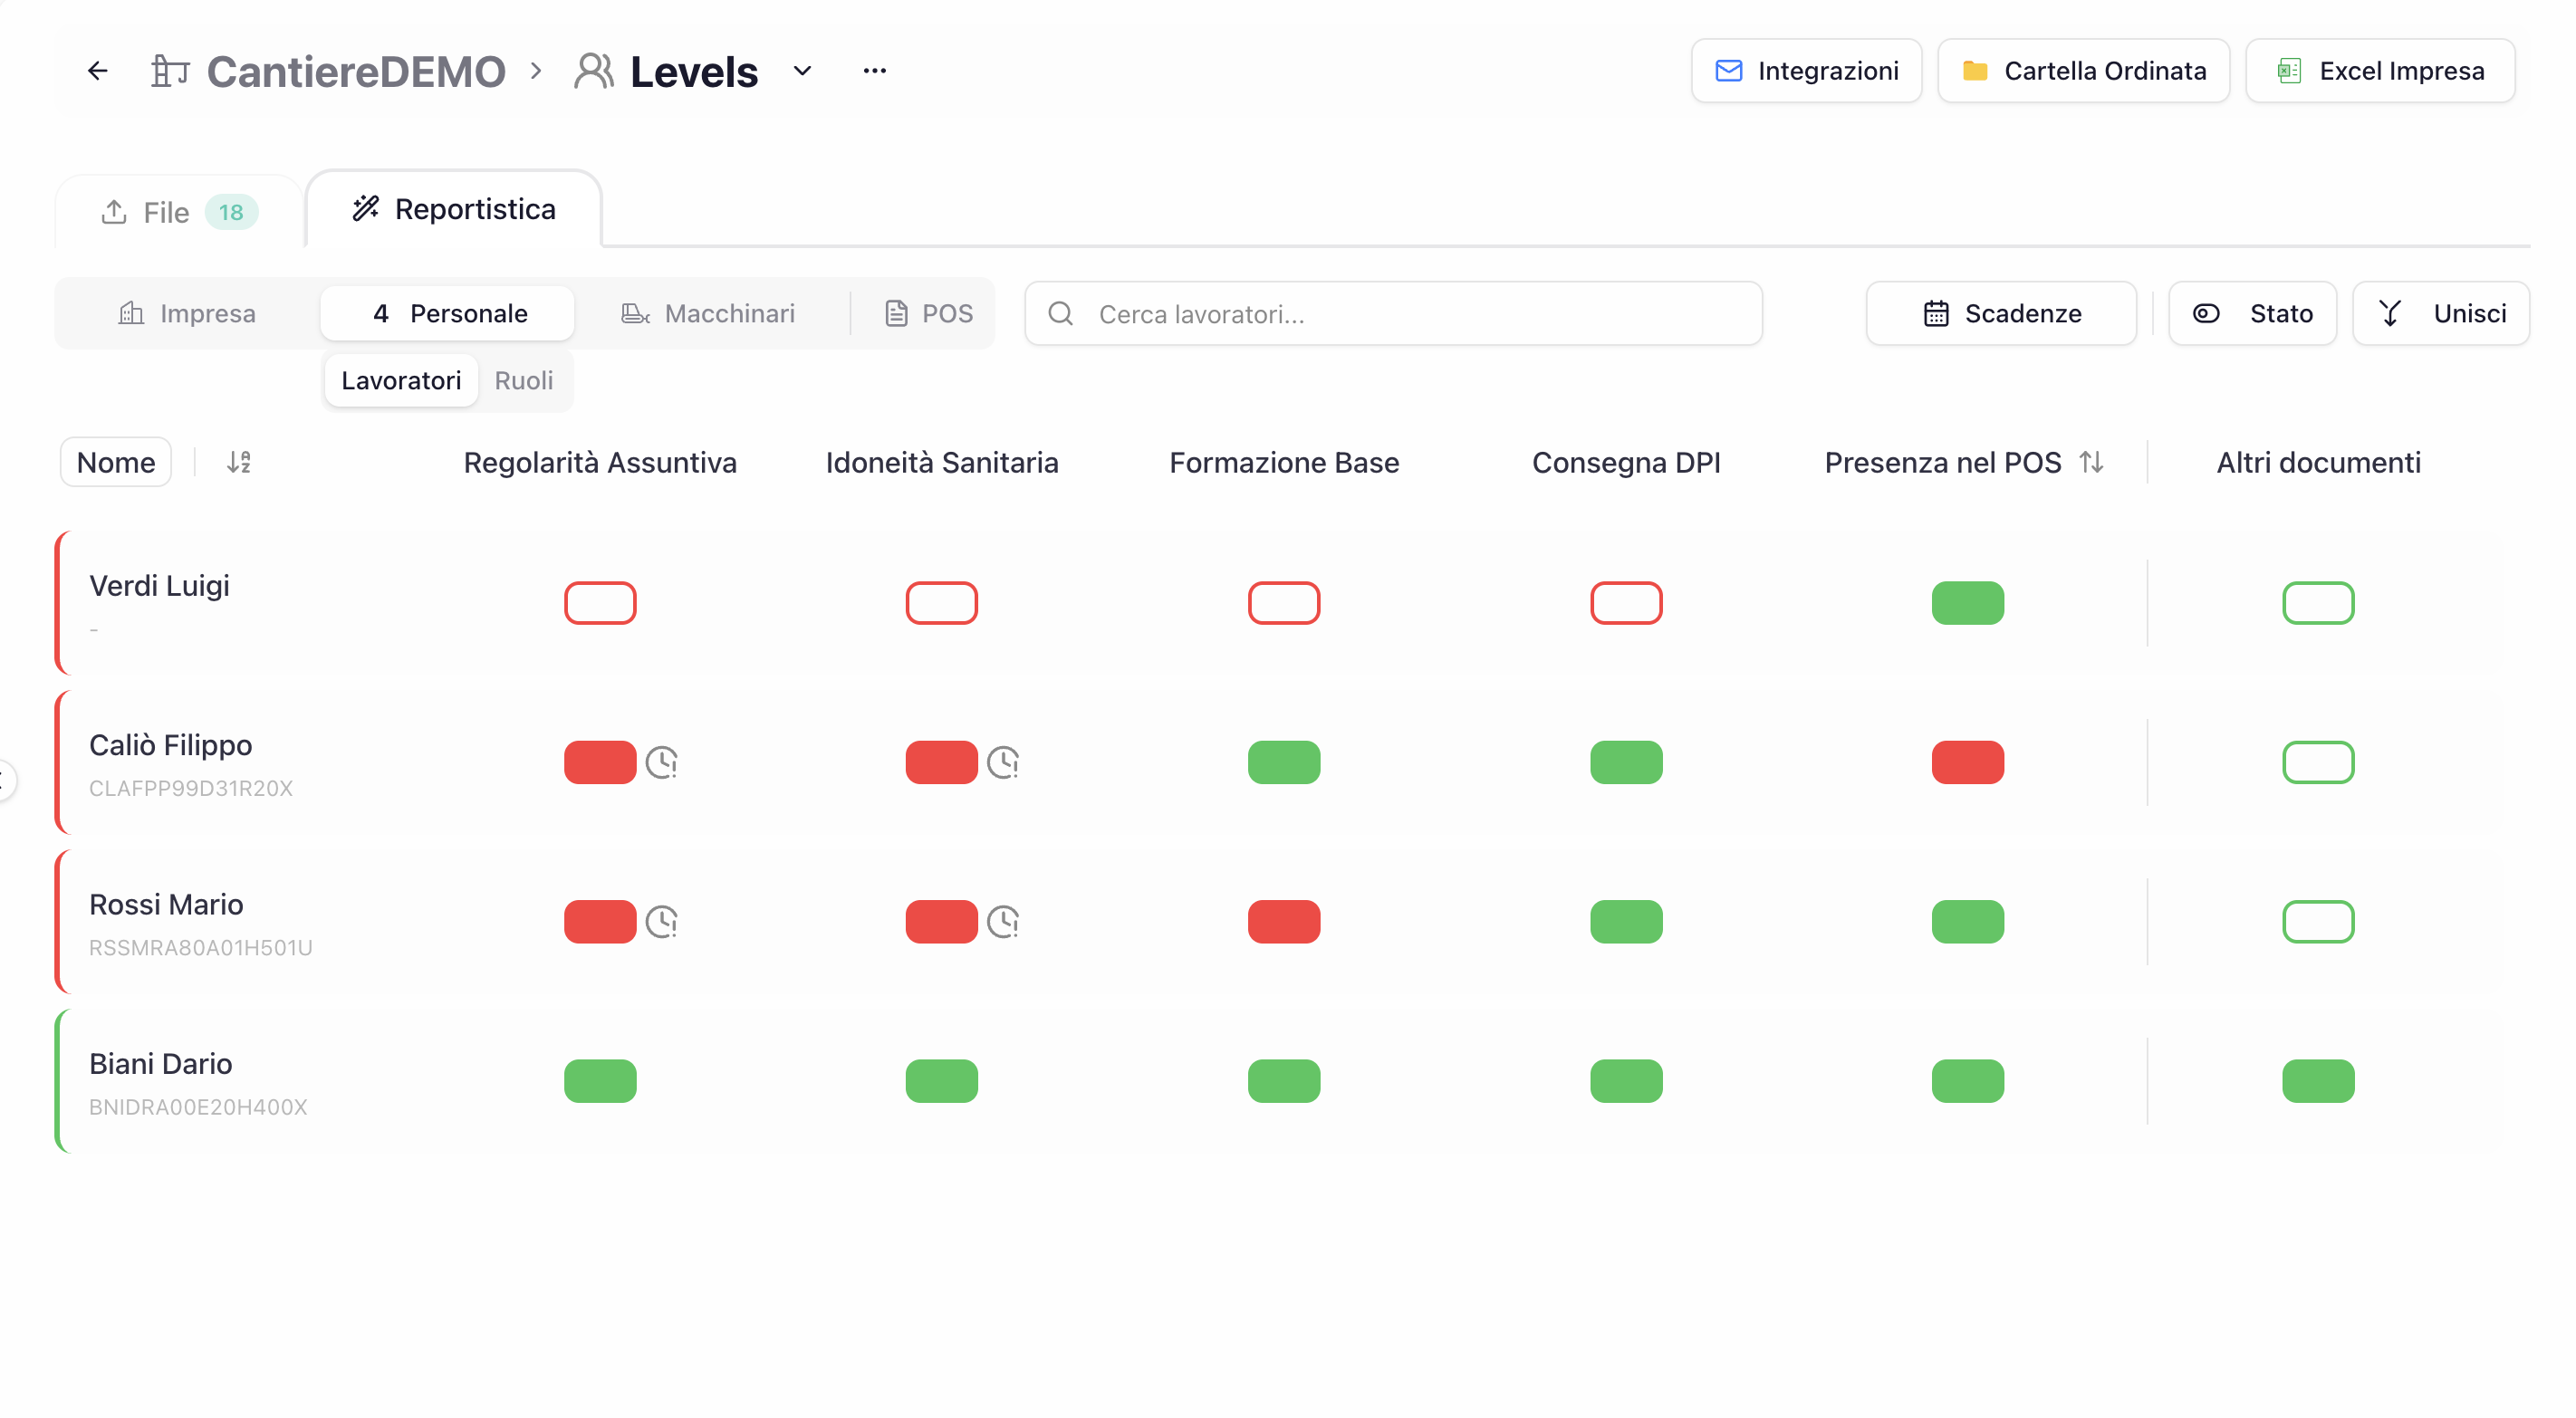The height and width of the screenshot is (1418, 2576).
Task: Click Biani Dario Regolarità Assuntiva green pill
Action: [600, 1081]
